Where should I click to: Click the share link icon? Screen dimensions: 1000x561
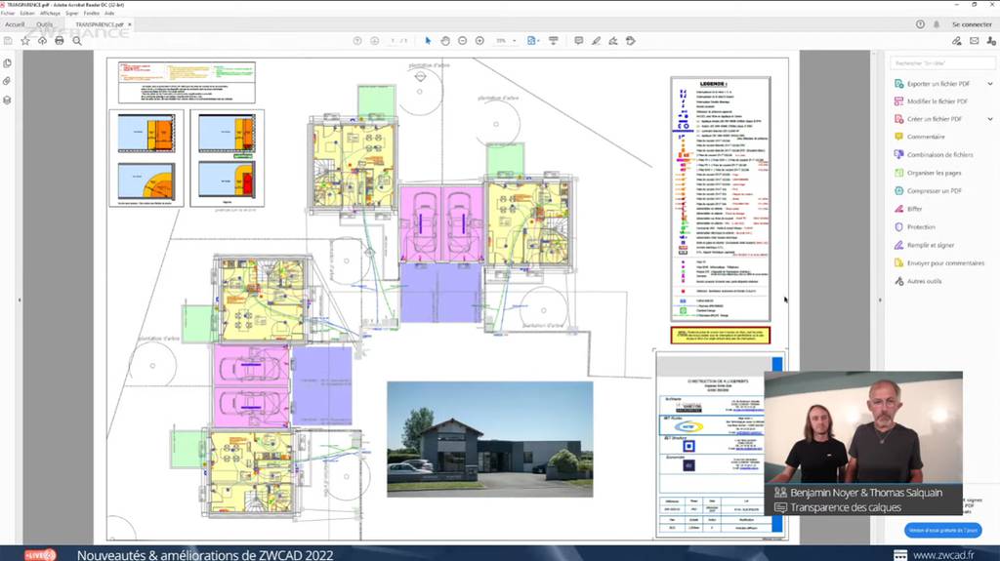(957, 41)
